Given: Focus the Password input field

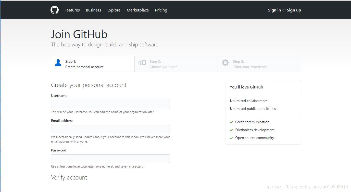Looking at the screenshot, I should point(110,159).
